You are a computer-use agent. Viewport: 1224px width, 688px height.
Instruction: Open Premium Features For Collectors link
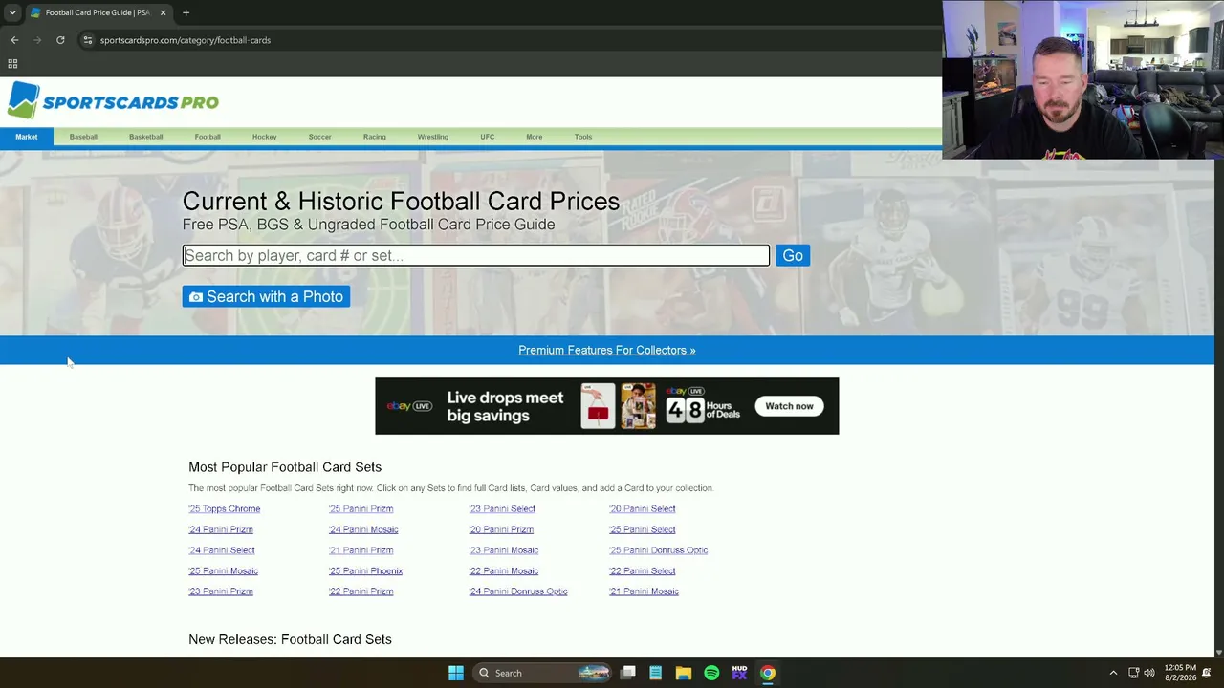tap(607, 350)
